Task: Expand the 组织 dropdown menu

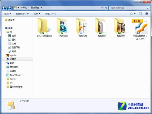Action: click(8, 14)
